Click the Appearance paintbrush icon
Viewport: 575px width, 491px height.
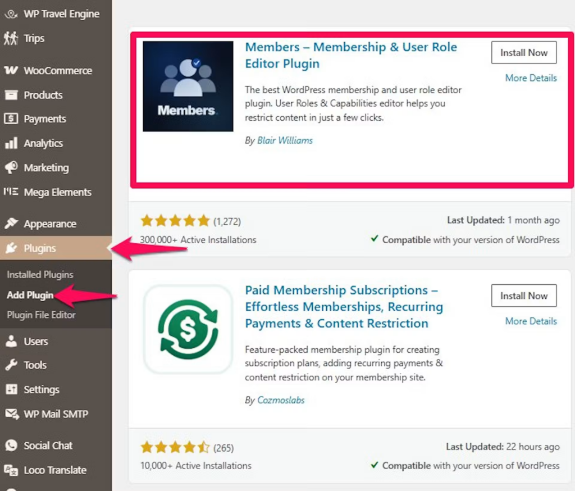point(11,223)
